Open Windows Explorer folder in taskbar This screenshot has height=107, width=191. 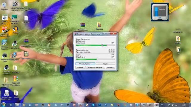coord(18,105)
